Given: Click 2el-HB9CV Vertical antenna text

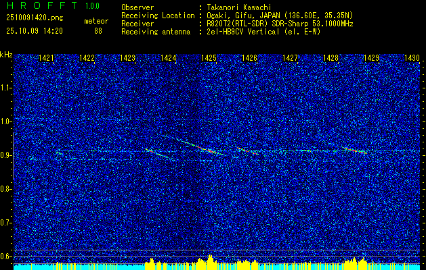Looking at the screenshot, I should 263,32.
